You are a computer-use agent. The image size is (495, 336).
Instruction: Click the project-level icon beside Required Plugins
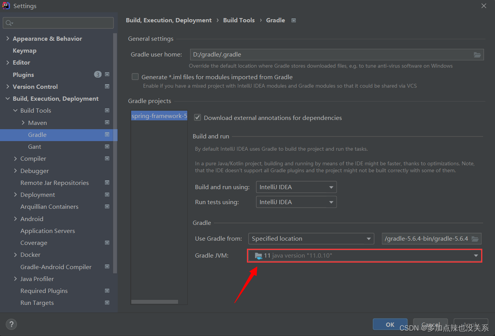107,291
